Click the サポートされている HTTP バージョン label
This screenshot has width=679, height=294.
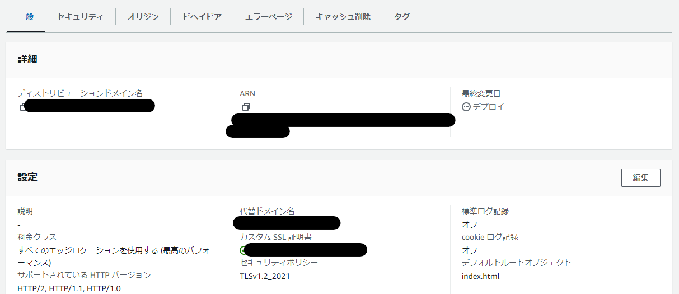click(x=84, y=276)
